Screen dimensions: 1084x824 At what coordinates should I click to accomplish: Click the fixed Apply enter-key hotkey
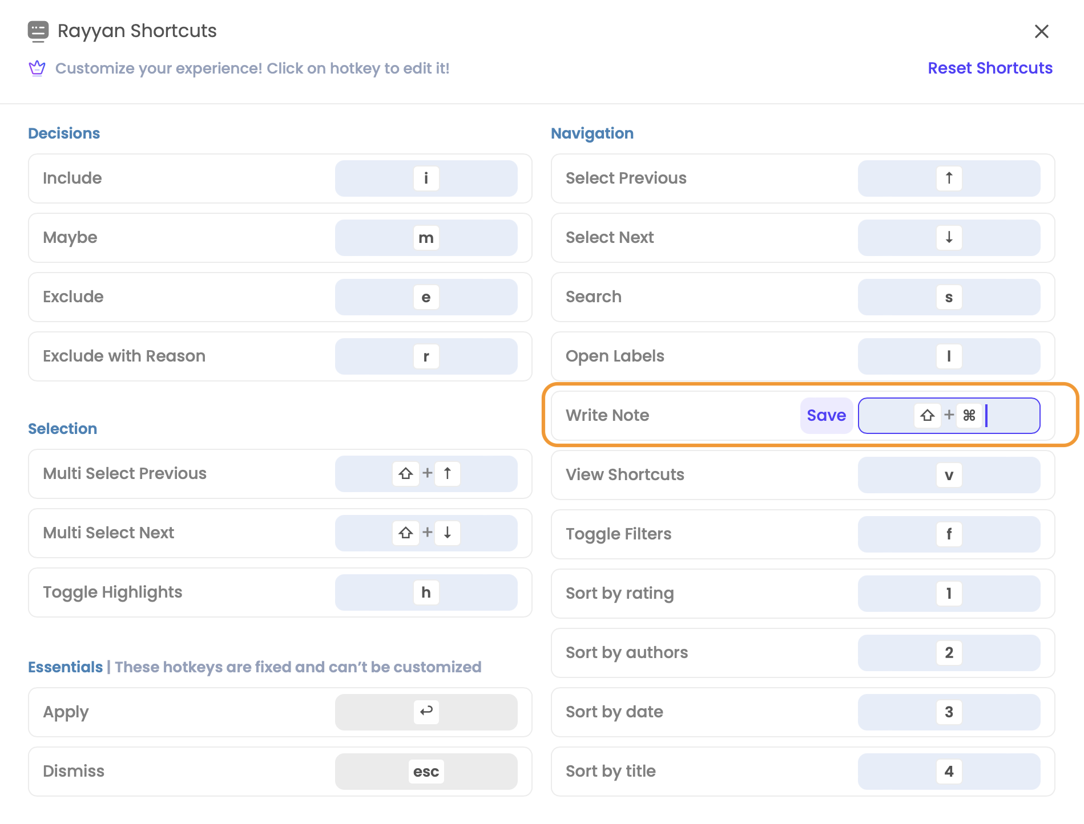(426, 712)
